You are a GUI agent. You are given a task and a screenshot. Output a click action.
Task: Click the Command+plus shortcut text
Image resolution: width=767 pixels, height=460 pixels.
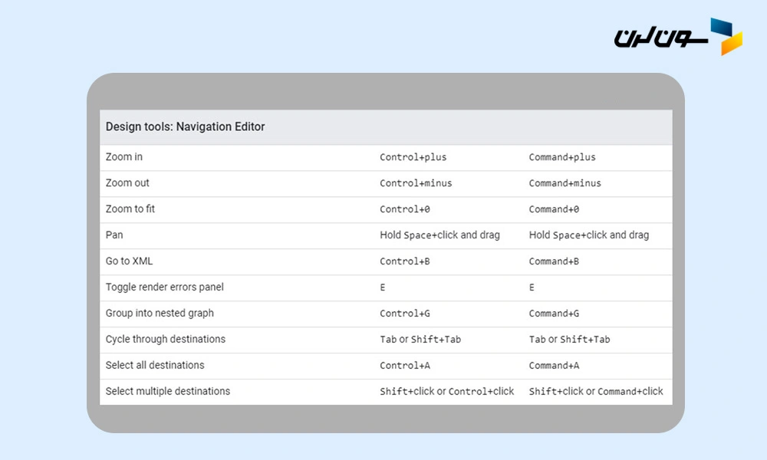562,157
